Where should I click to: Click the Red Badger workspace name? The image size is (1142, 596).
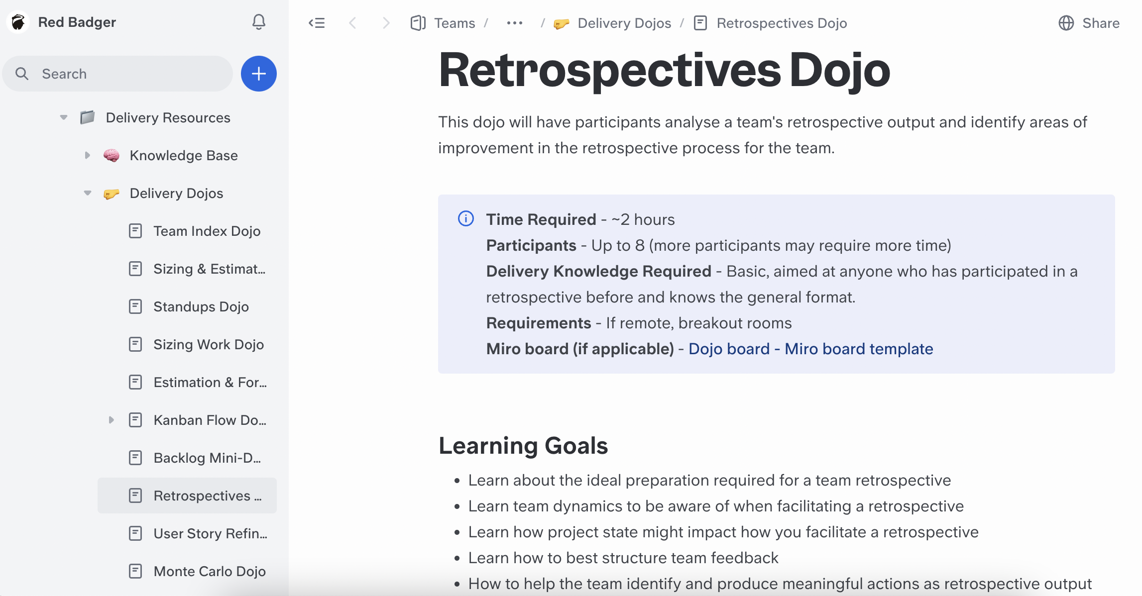click(x=77, y=22)
